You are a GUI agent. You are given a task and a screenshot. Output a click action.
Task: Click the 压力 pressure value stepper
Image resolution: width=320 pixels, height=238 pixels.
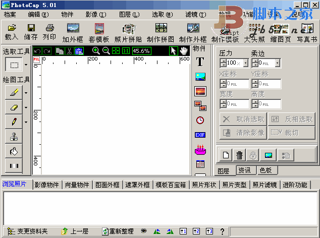223,63
